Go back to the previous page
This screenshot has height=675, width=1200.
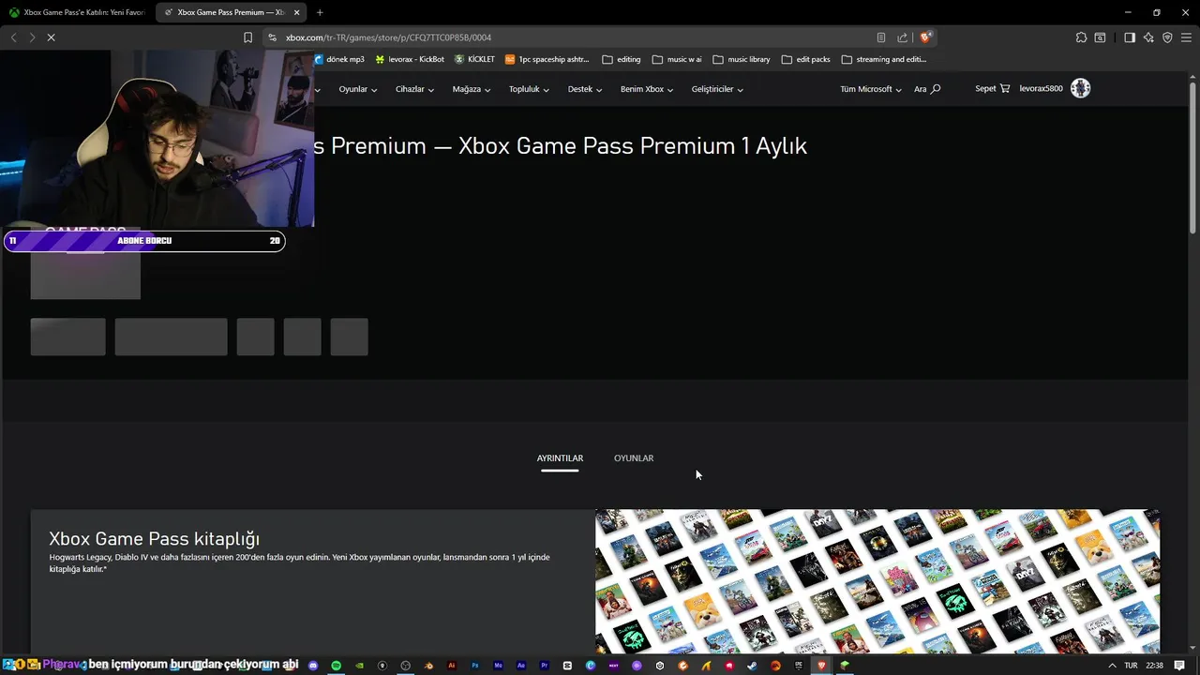click(13, 37)
